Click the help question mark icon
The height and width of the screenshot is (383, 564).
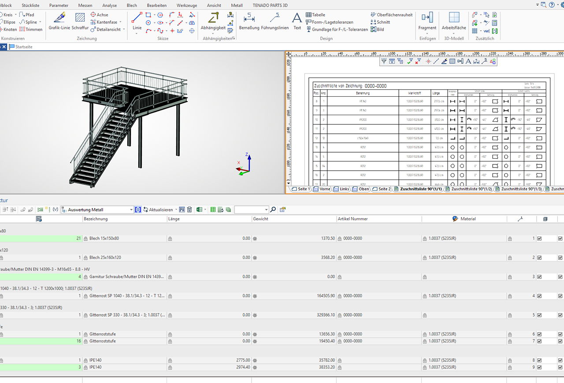(553, 4)
